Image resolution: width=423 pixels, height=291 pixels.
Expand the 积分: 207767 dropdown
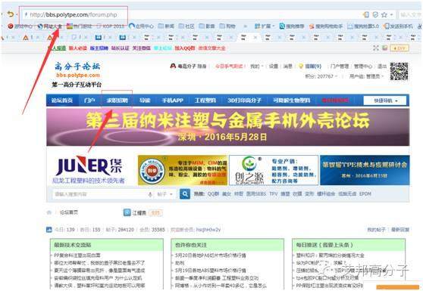(x=321, y=76)
